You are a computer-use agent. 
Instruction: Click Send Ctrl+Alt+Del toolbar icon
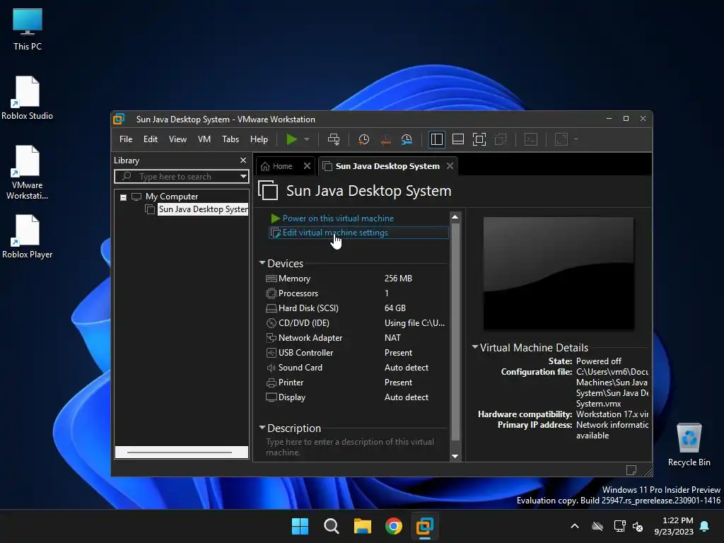[x=334, y=139]
